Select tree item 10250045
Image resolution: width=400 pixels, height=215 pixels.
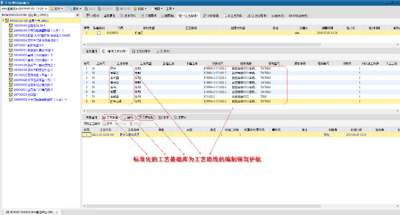pyautogui.click(x=28, y=25)
